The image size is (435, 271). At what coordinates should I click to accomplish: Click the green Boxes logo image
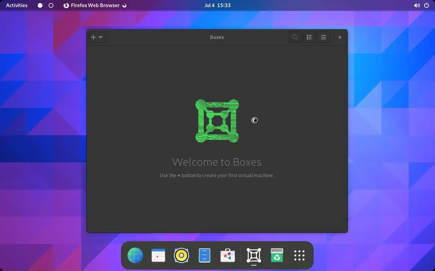tap(217, 121)
